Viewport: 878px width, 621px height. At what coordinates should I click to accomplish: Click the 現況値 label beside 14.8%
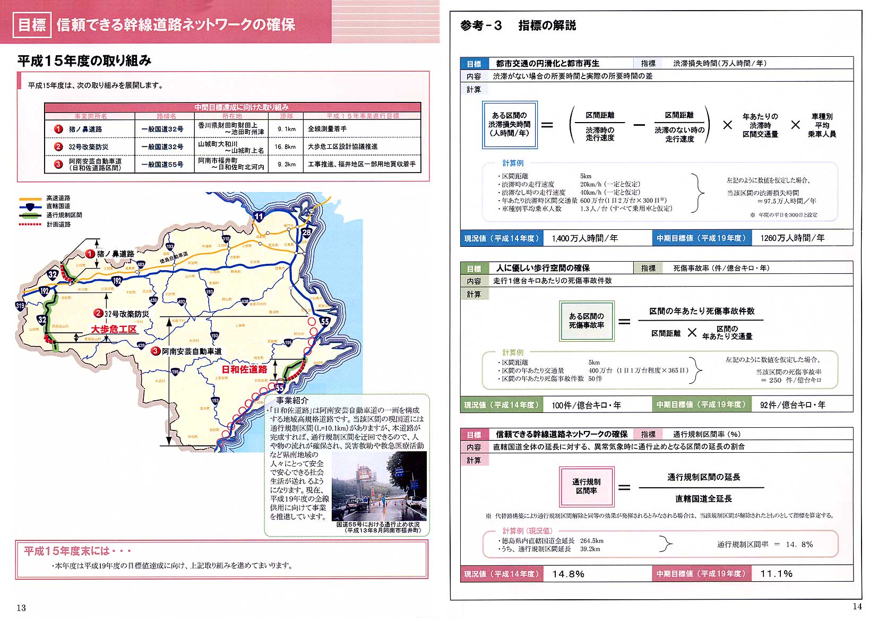click(x=501, y=574)
